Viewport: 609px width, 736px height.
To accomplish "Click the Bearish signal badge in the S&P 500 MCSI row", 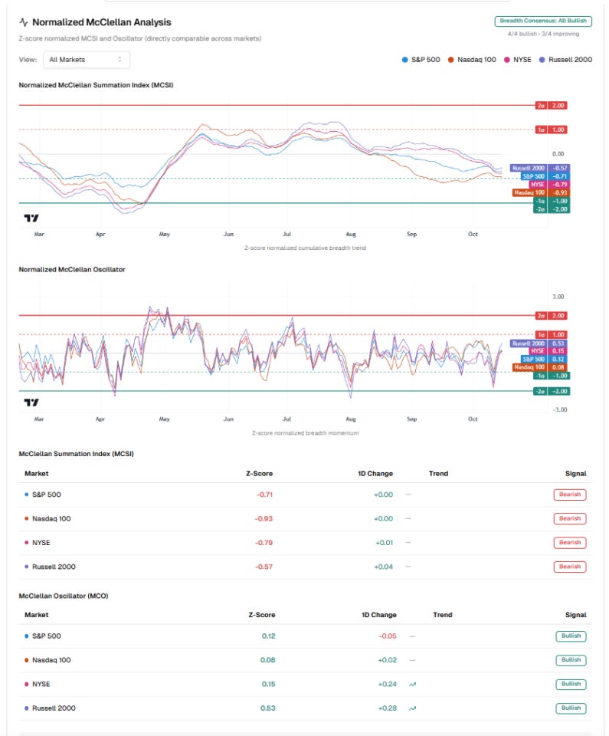I will 570,495.
